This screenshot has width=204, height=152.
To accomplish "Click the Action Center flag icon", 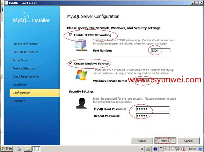I will pos(171,149).
